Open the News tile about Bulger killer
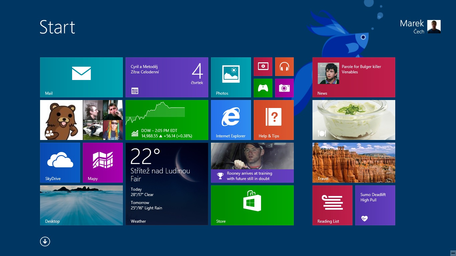This screenshot has width=456, height=256. tap(354, 77)
